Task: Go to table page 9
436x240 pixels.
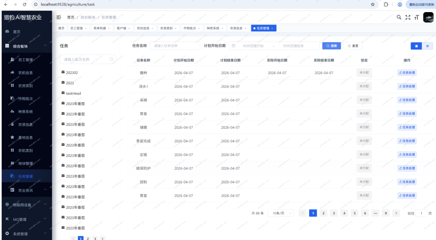Action: point(386,213)
